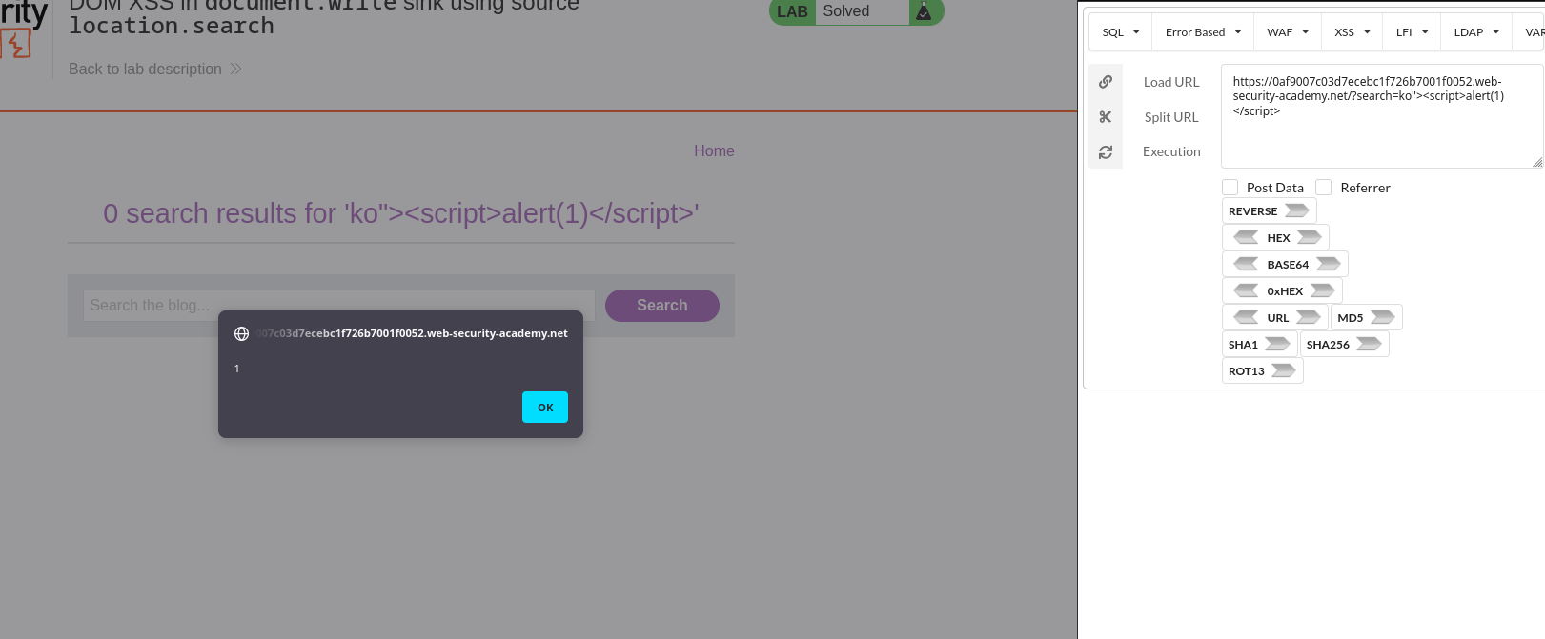This screenshot has height=639, width=1545.
Task: Click ROT13 encode arrow
Action: pos(1284,370)
